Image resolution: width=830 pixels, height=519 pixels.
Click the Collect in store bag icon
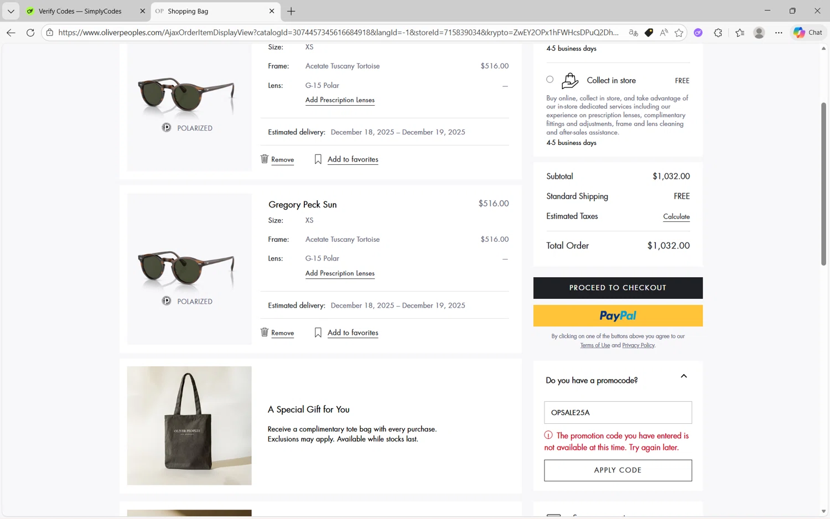pyautogui.click(x=570, y=81)
